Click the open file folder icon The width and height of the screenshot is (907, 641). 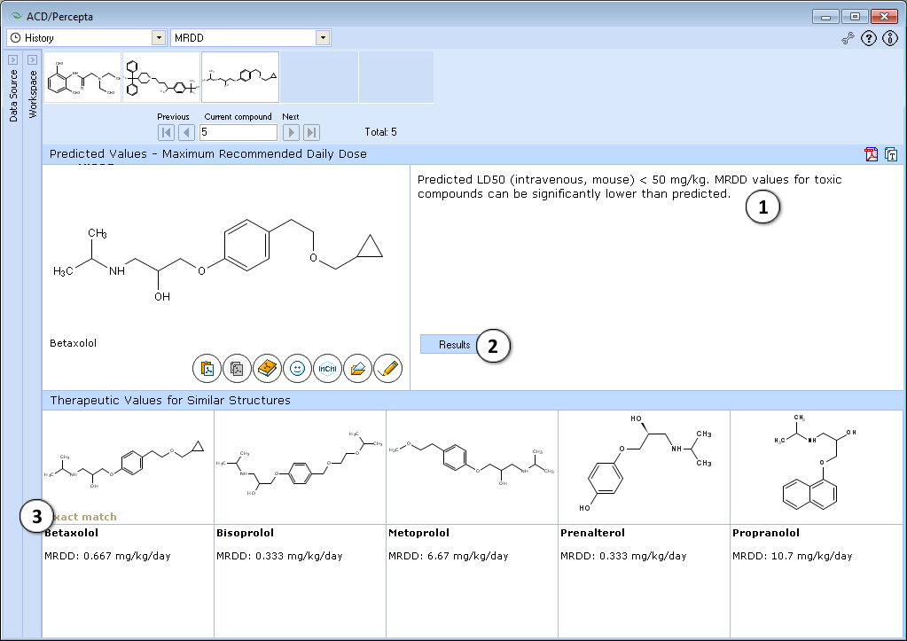coord(357,369)
